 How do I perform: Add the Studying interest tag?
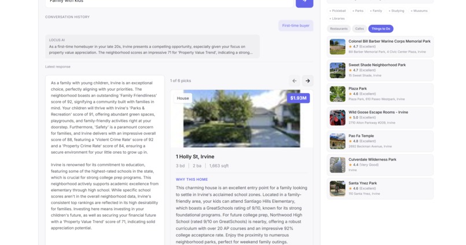tap(397, 11)
